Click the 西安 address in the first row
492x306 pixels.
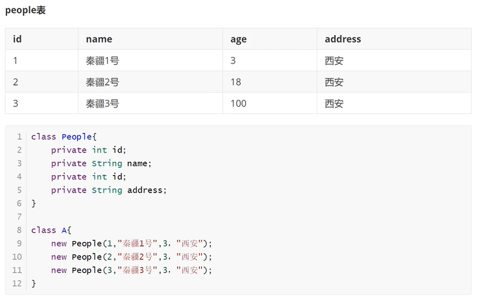click(334, 61)
